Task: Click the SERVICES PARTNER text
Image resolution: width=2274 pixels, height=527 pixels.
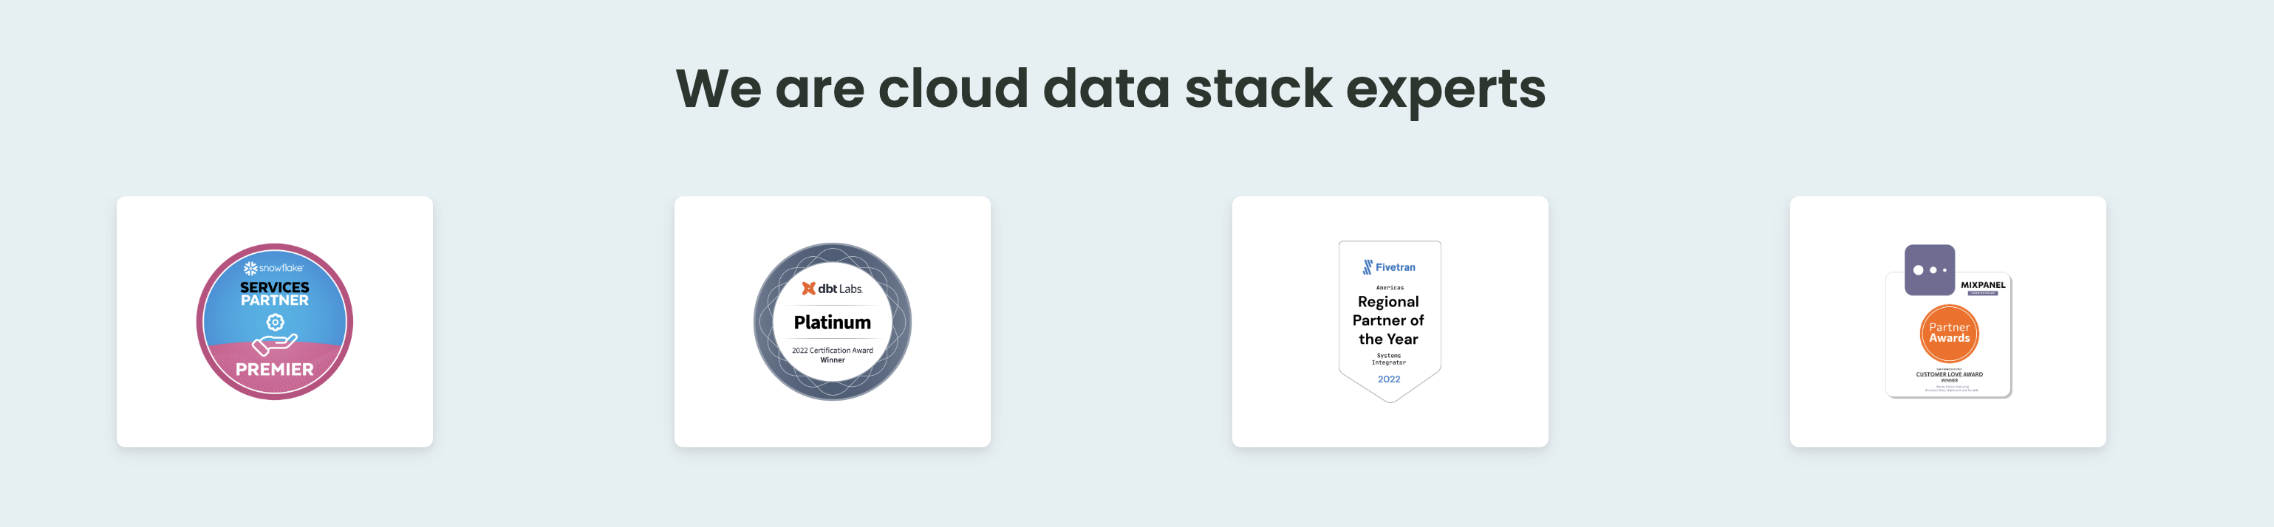Action: click(275, 294)
